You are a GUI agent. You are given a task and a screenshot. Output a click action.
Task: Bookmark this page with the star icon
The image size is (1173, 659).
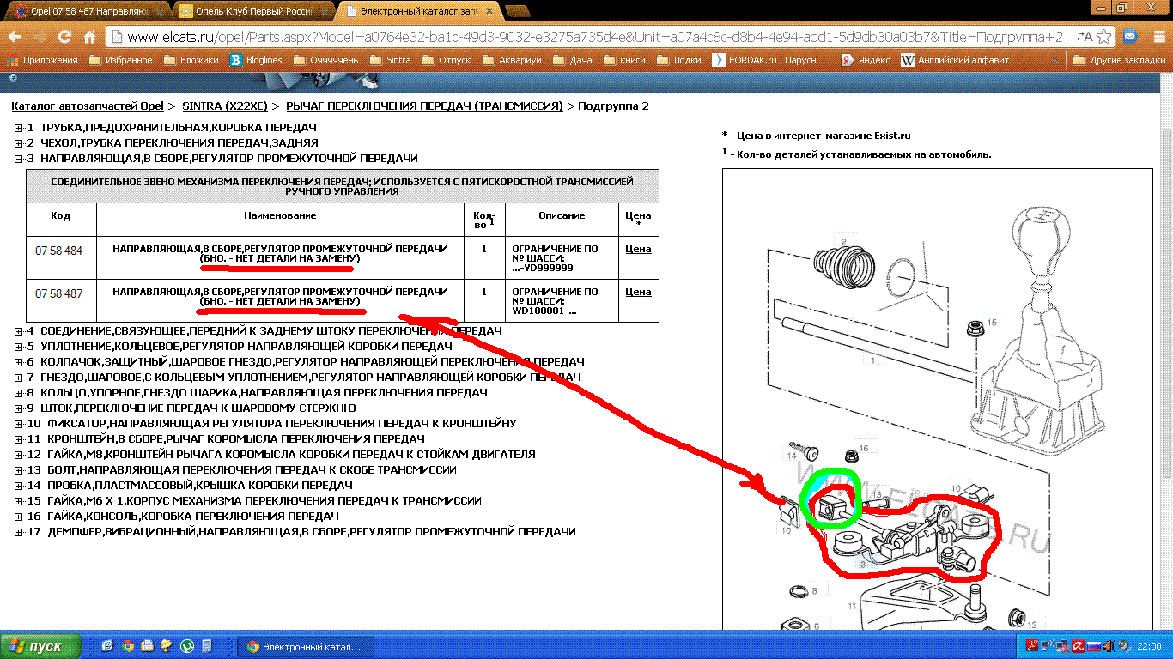(x=1104, y=37)
